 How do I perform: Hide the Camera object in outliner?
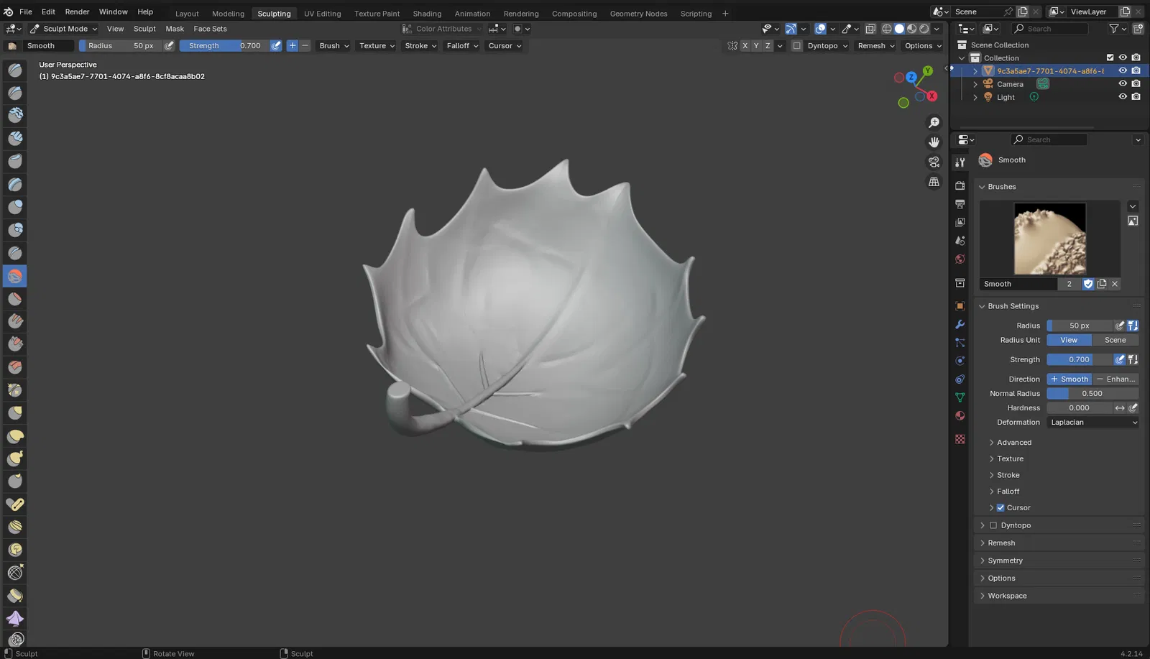[x=1122, y=84]
